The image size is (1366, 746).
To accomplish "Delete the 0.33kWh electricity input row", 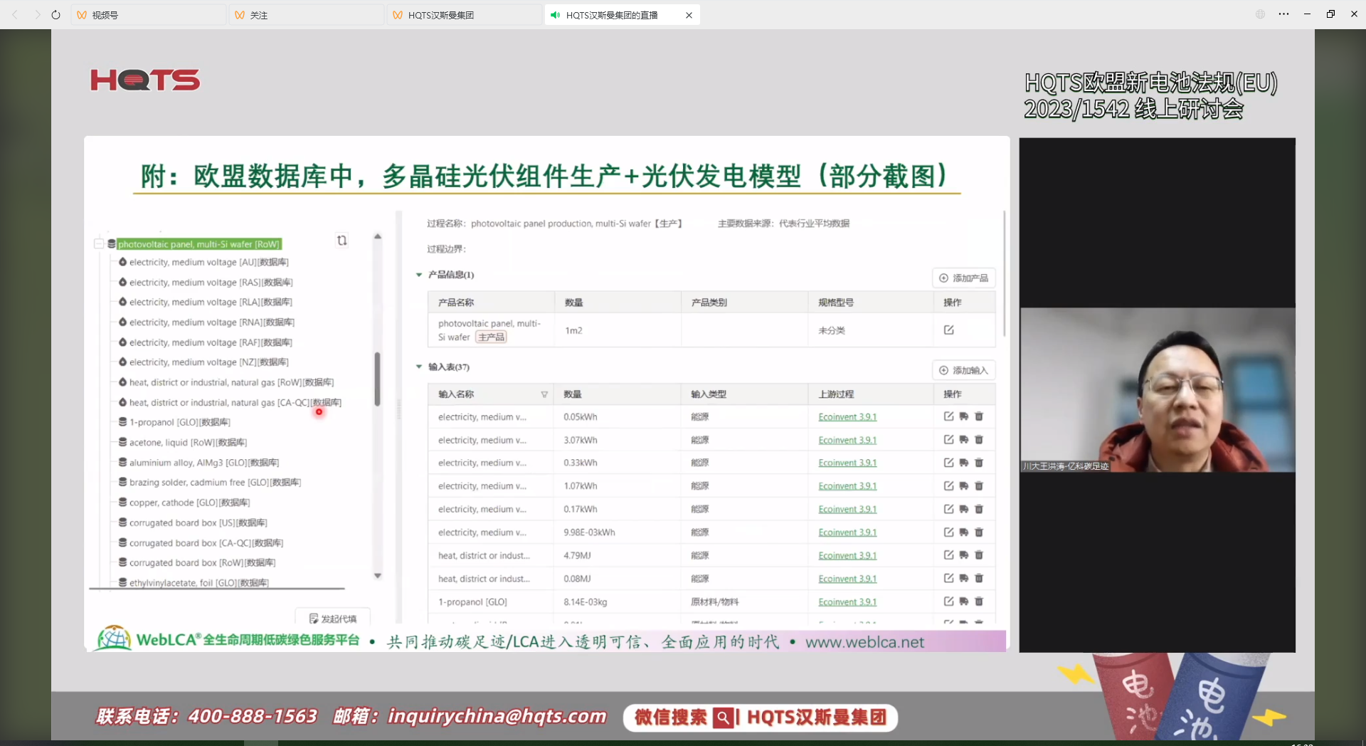I will pyautogui.click(x=979, y=463).
